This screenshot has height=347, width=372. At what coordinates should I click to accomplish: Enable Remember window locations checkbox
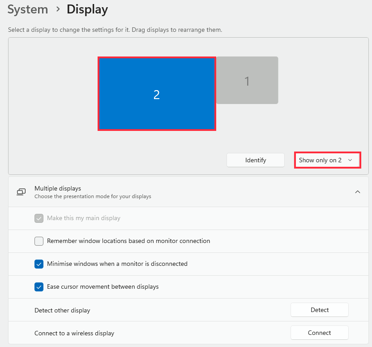coord(39,241)
